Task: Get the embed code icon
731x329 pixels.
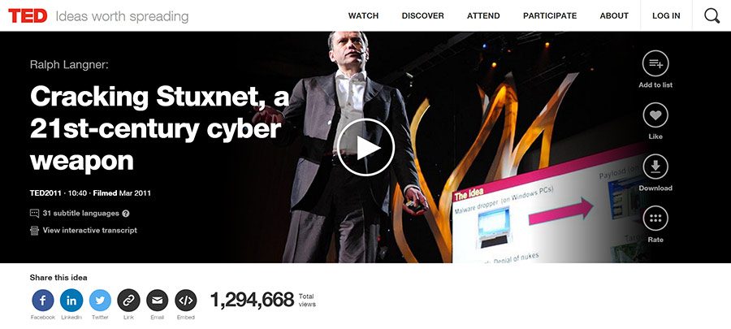Action: coord(185,301)
